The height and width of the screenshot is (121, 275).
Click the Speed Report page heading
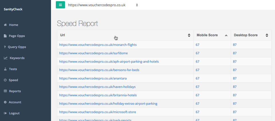click(77, 24)
